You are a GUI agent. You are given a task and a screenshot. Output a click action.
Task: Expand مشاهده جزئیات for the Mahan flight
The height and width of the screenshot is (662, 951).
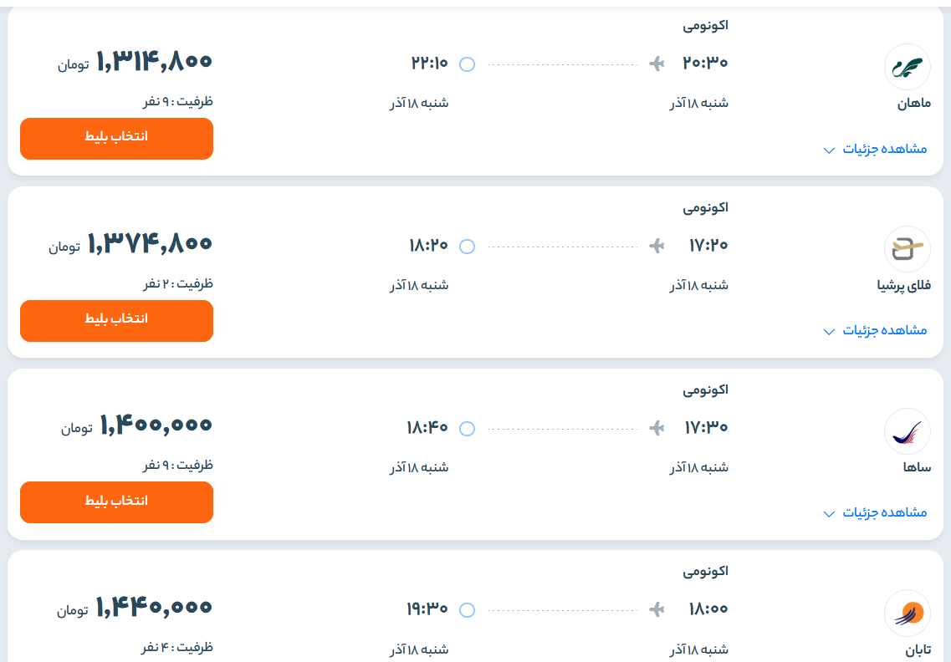click(x=875, y=149)
